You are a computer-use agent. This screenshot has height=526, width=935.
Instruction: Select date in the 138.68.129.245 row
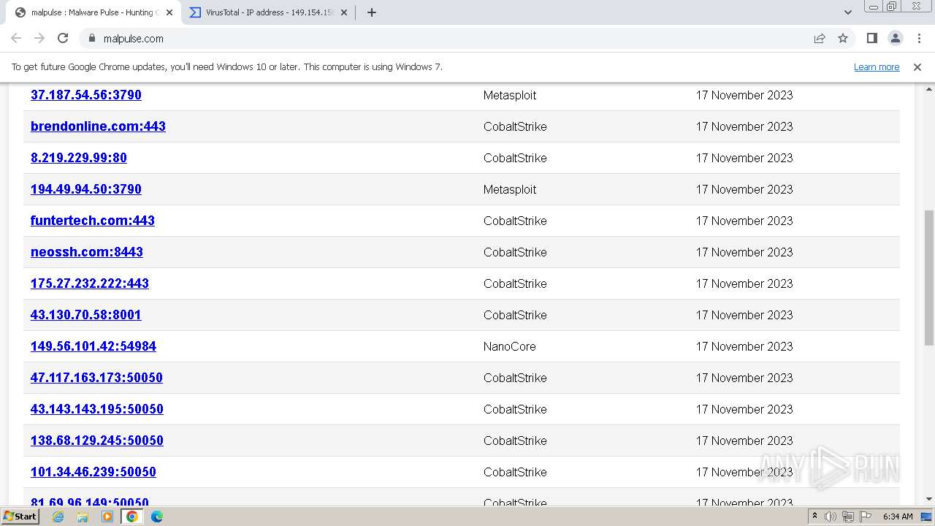pyautogui.click(x=744, y=441)
